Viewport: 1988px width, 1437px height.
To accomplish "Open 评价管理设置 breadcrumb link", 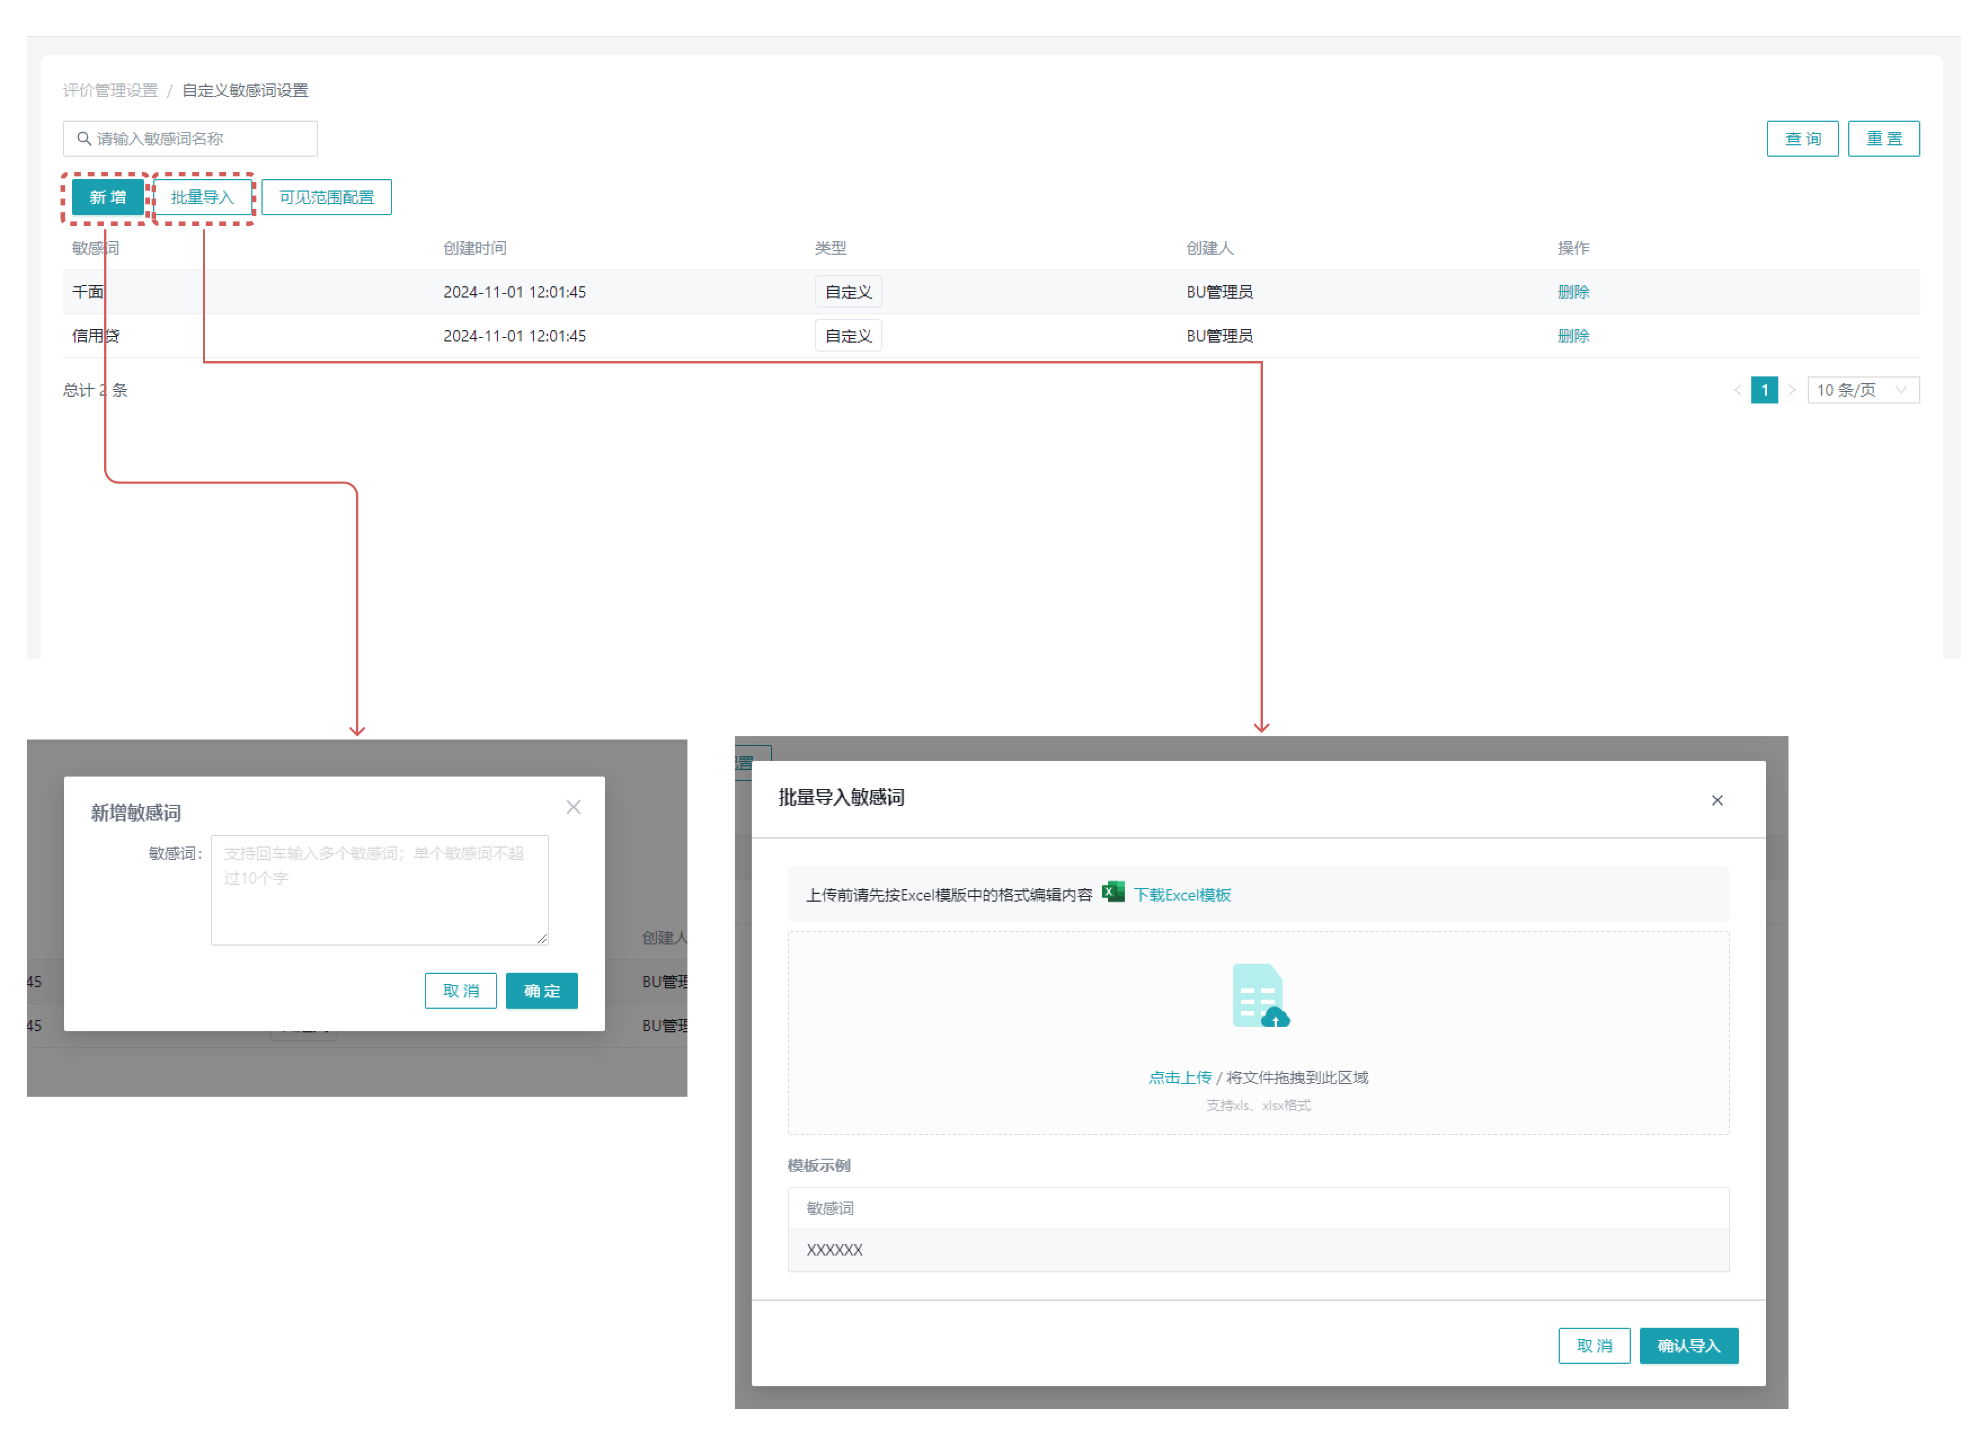I will [109, 90].
